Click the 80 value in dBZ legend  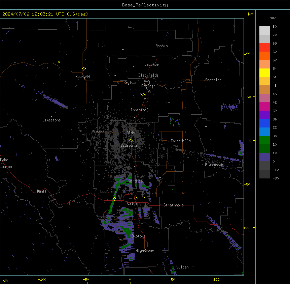point(275,26)
